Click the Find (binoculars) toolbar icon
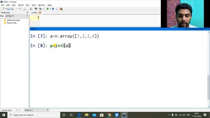The image size is (210, 118). [x=36, y=9]
